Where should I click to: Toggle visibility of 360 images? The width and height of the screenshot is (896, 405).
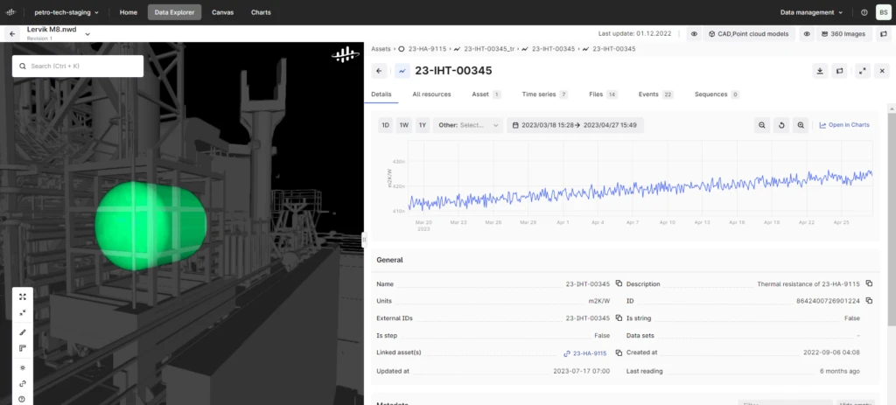point(806,34)
